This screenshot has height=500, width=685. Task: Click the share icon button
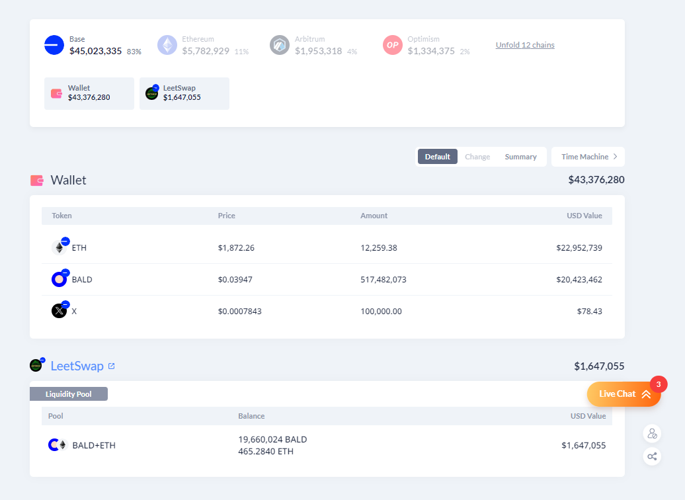652,456
